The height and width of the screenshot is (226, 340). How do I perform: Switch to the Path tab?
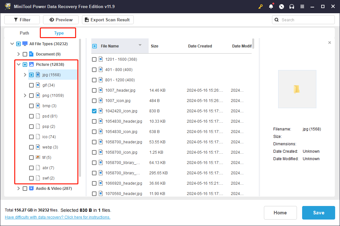click(x=24, y=33)
